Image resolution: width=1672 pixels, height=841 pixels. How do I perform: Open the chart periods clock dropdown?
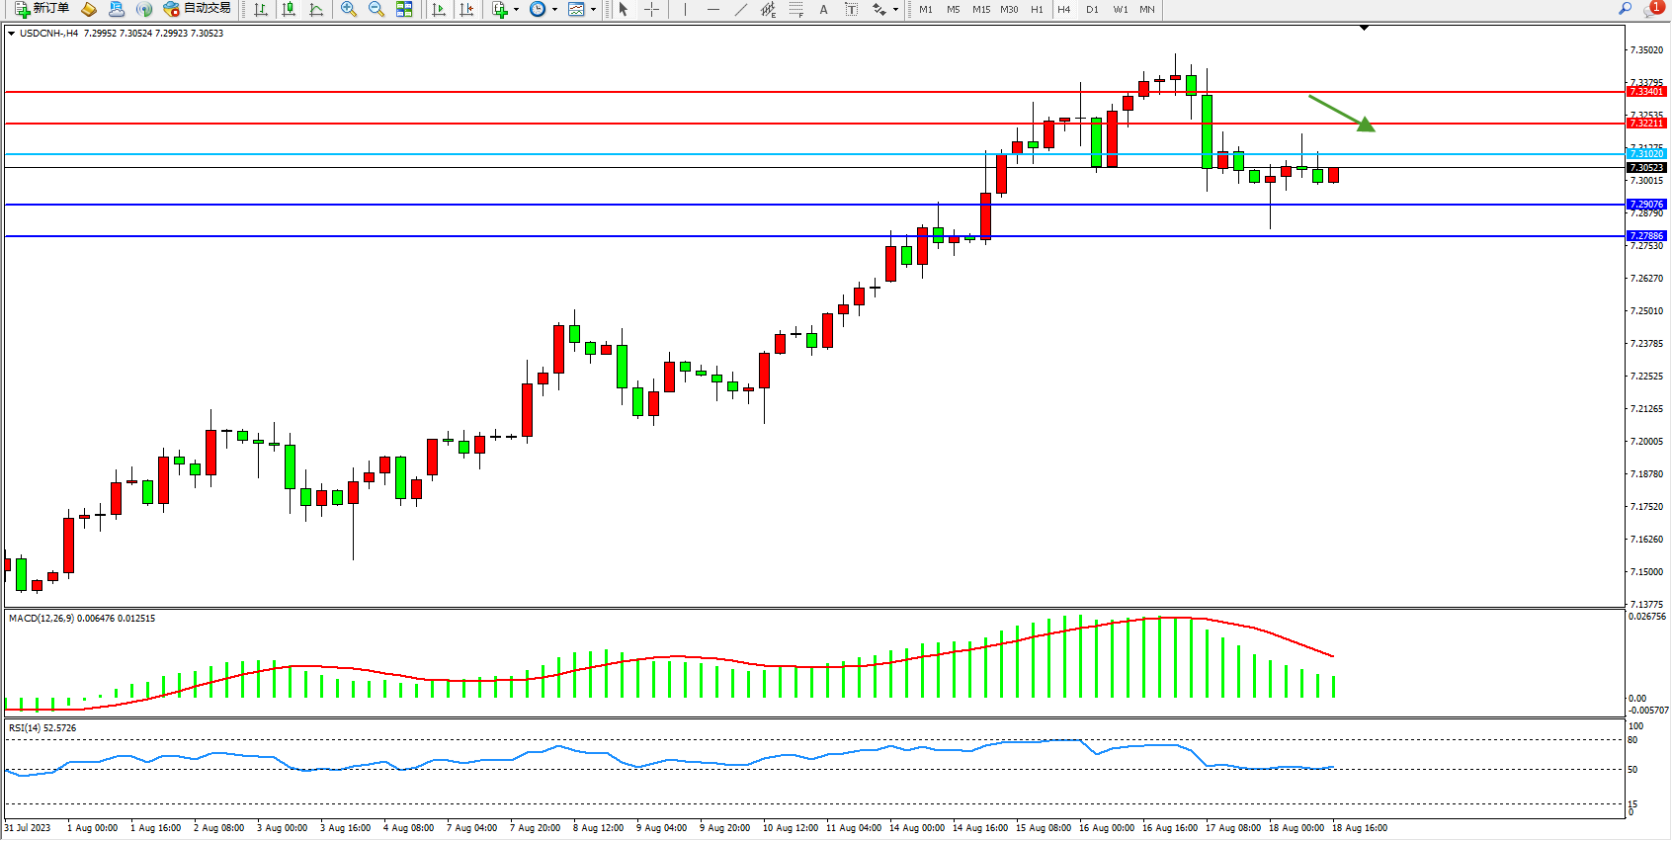point(554,9)
